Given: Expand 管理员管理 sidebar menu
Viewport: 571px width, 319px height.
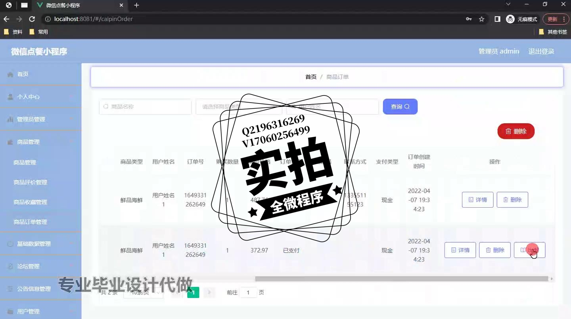Looking at the screenshot, I should [40, 119].
